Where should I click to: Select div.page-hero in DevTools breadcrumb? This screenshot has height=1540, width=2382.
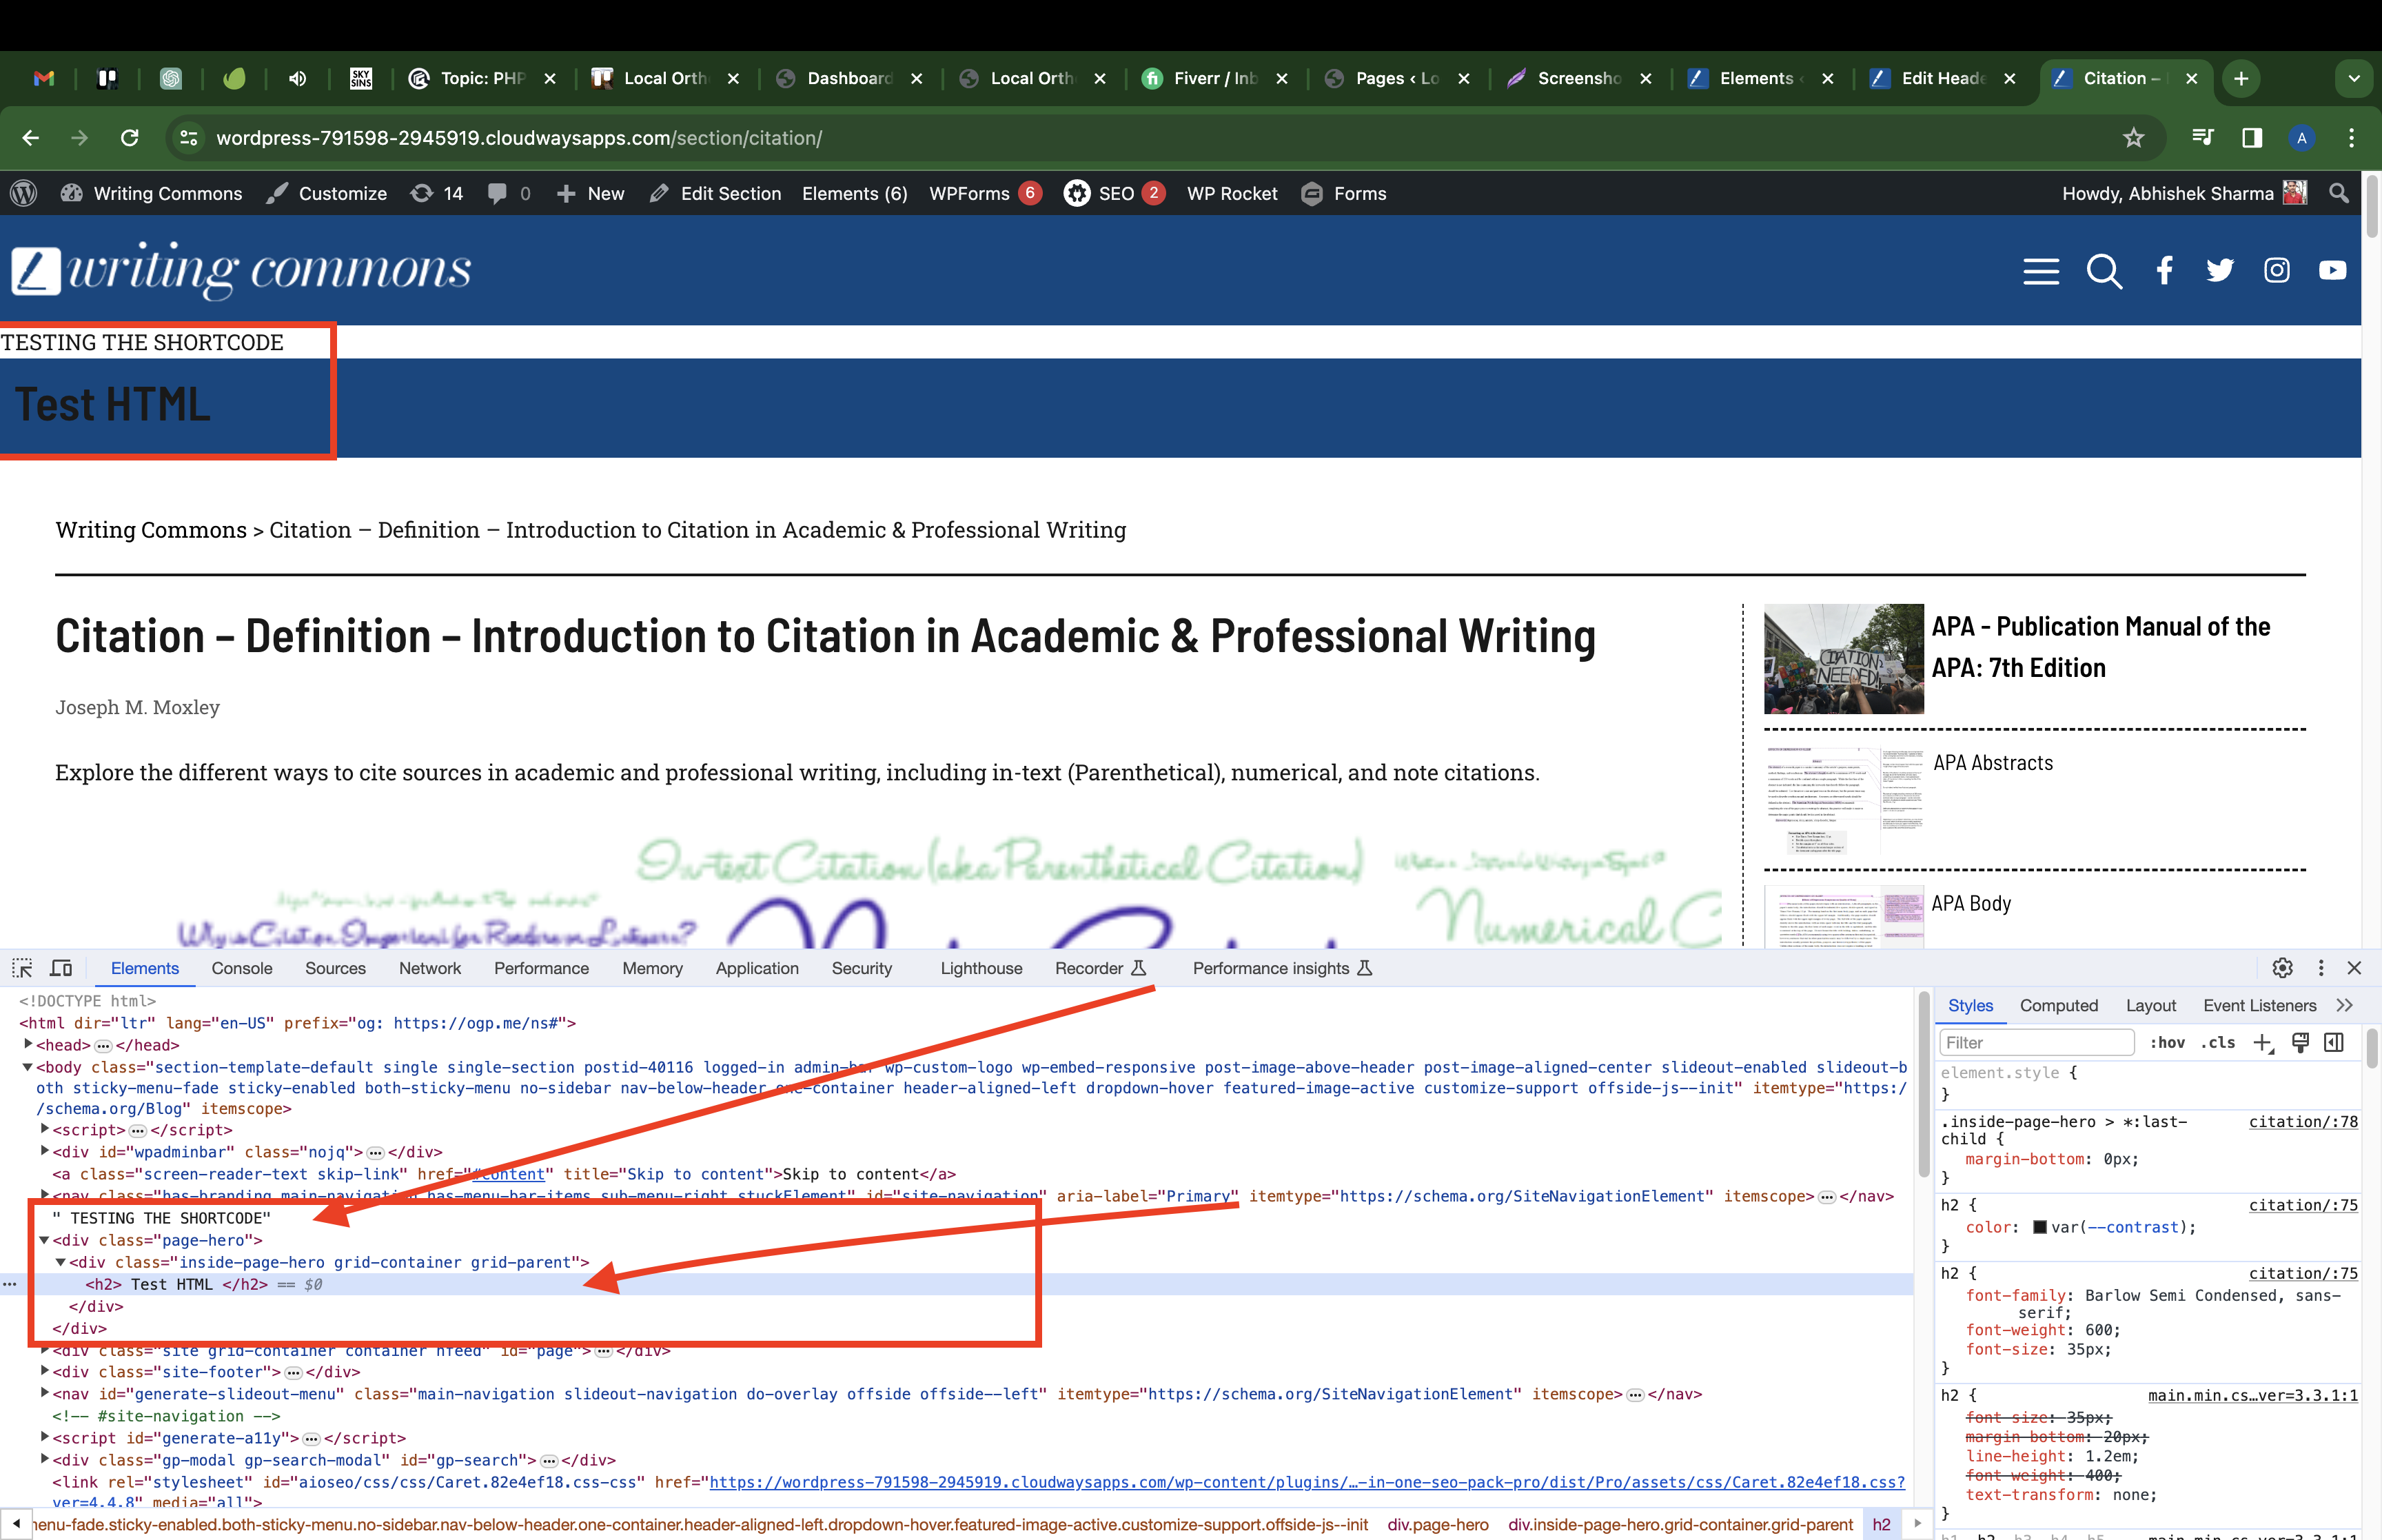(x=1437, y=1524)
